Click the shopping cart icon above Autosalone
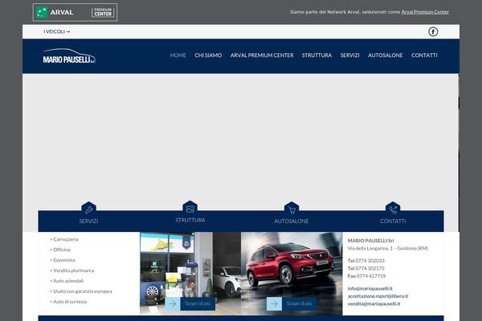The image size is (482, 321). click(292, 209)
